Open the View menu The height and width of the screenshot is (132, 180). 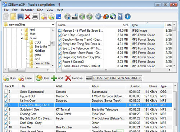(50, 10)
